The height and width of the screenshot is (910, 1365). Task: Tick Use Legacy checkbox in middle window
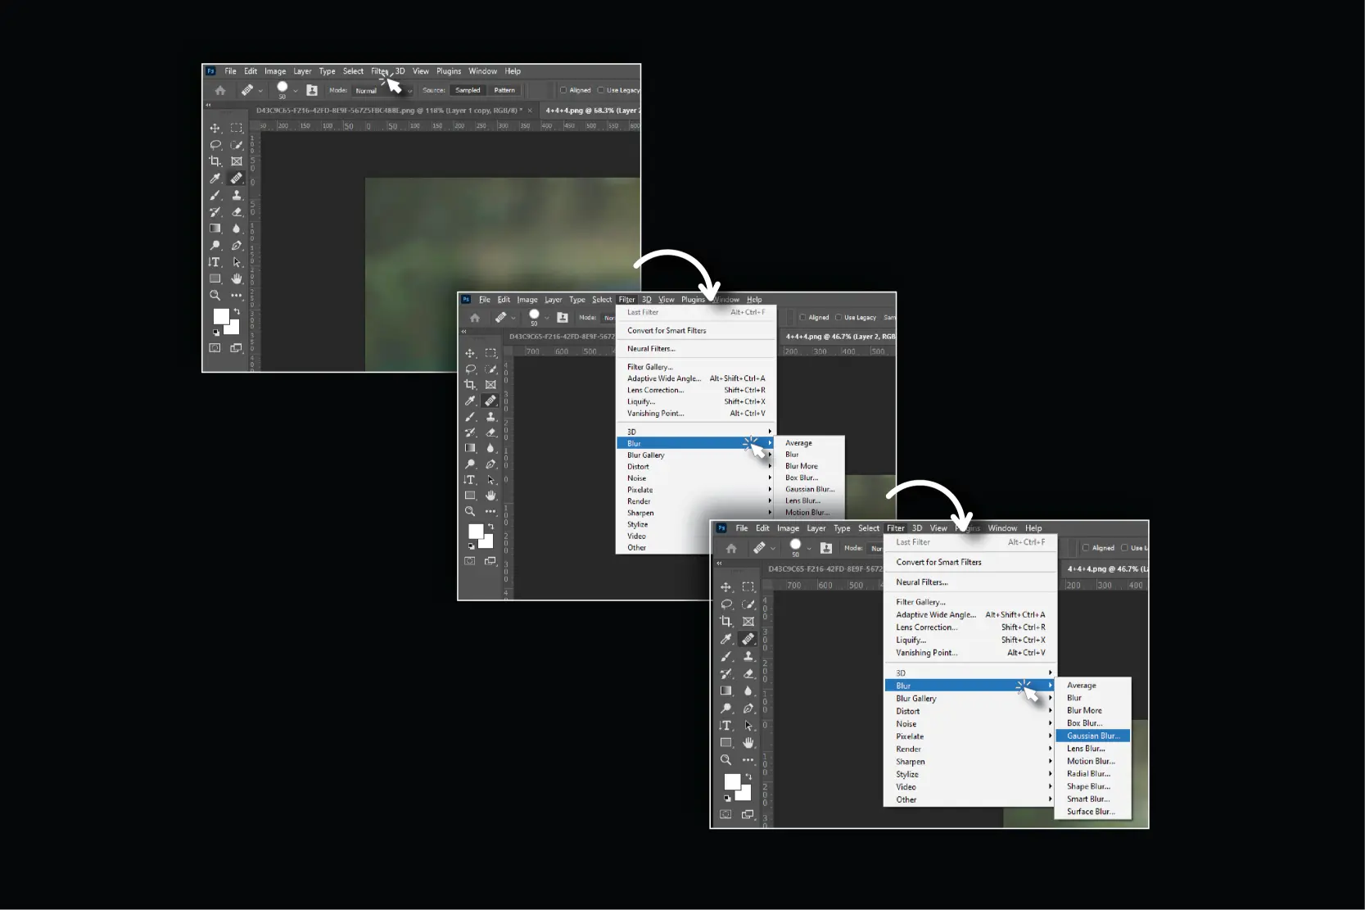tap(838, 317)
